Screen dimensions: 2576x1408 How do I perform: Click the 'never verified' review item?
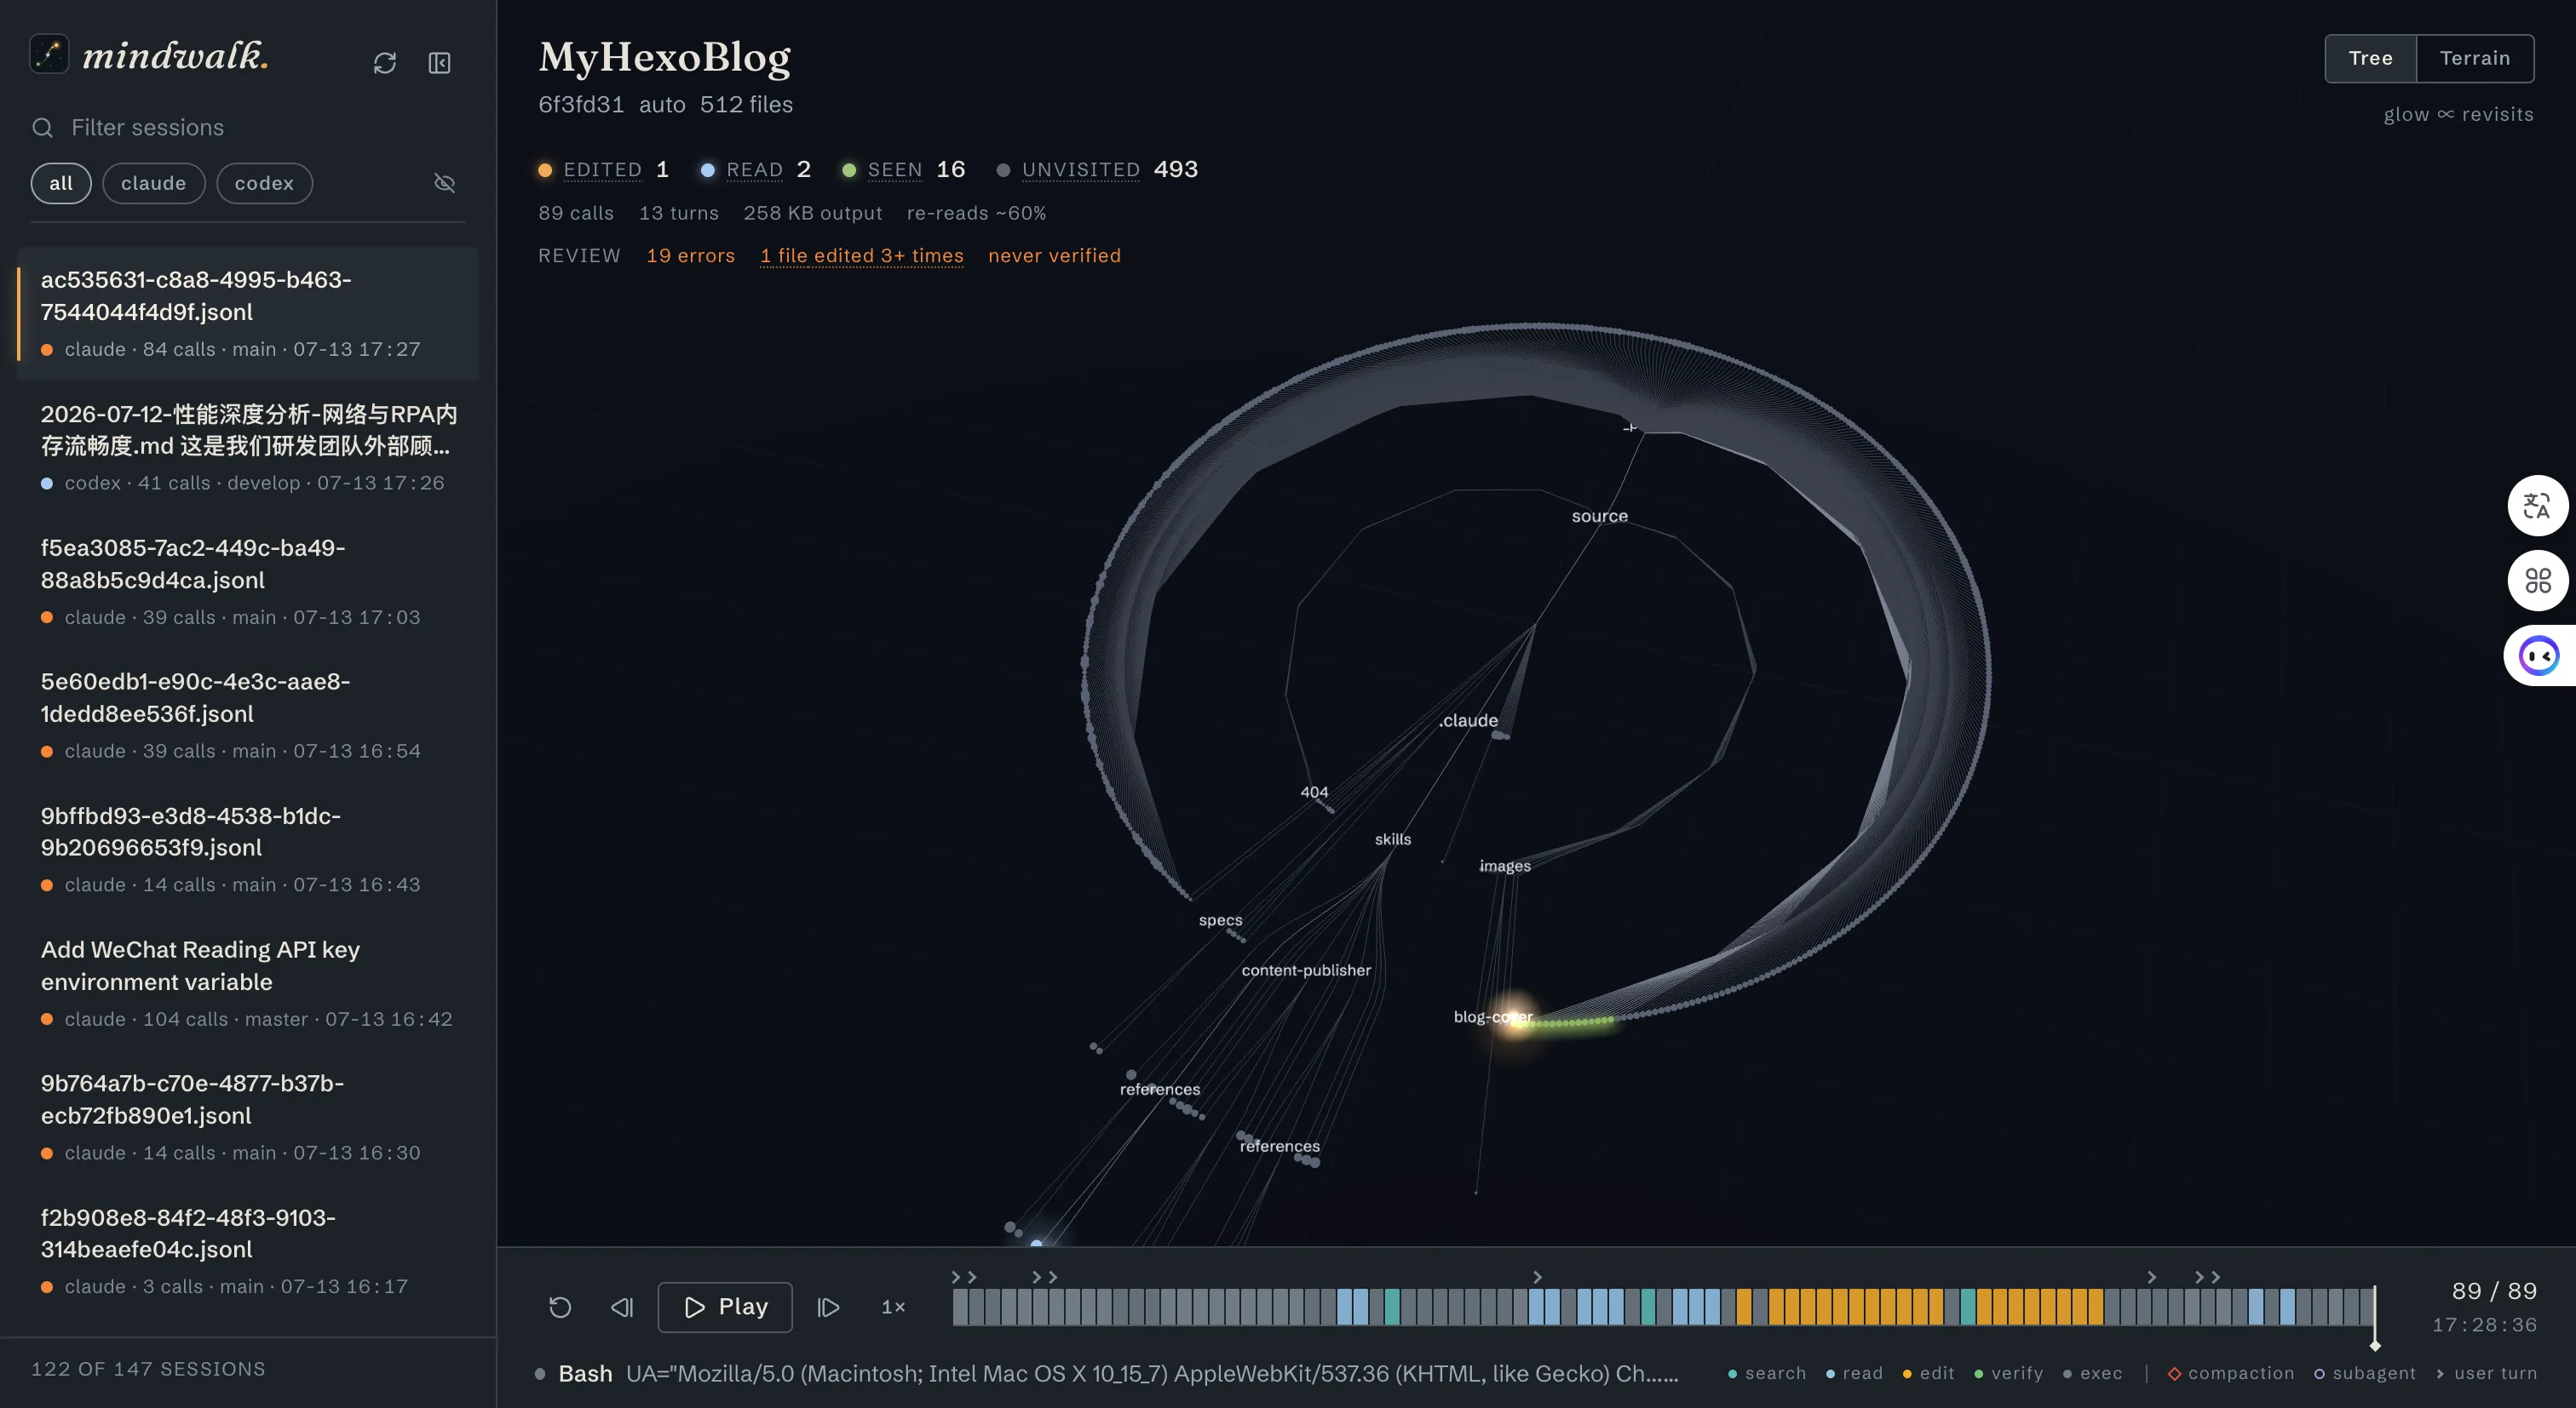click(1054, 256)
